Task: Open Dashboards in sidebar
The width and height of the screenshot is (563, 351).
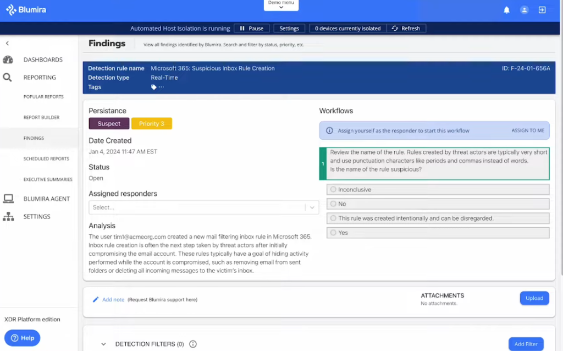Action: point(43,59)
